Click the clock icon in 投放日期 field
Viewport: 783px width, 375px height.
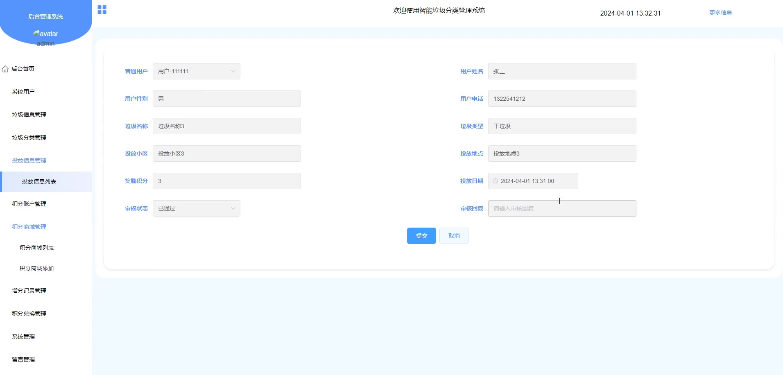495,181
